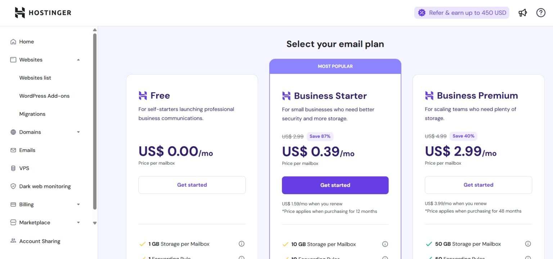Expand the Domains sidebar section
Viewport: 553px width, 259px height.
tap(78, 132)
